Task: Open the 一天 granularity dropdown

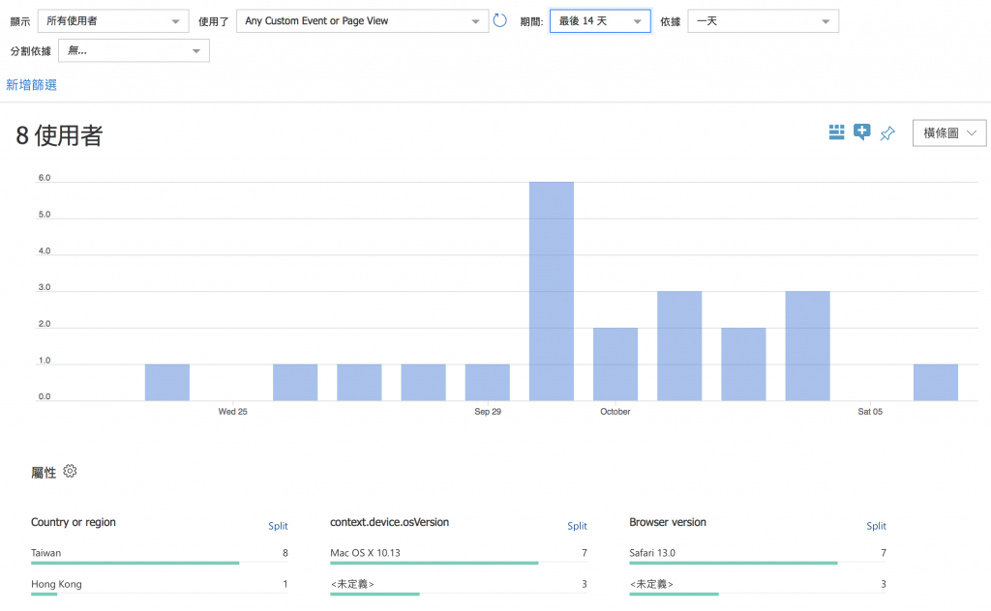Action: pos(763,21)
